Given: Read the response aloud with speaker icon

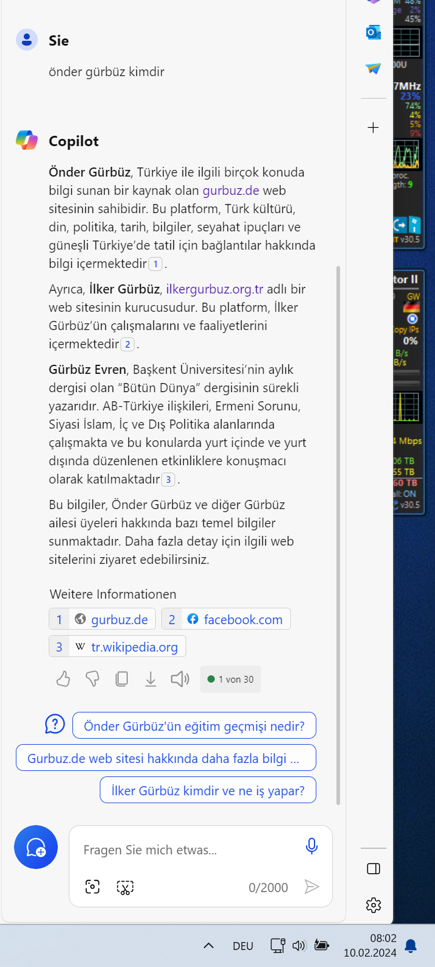Looking at the screenshot, I should [180, 679].
